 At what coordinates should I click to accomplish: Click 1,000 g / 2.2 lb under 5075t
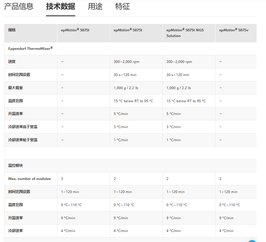point(126,88)
